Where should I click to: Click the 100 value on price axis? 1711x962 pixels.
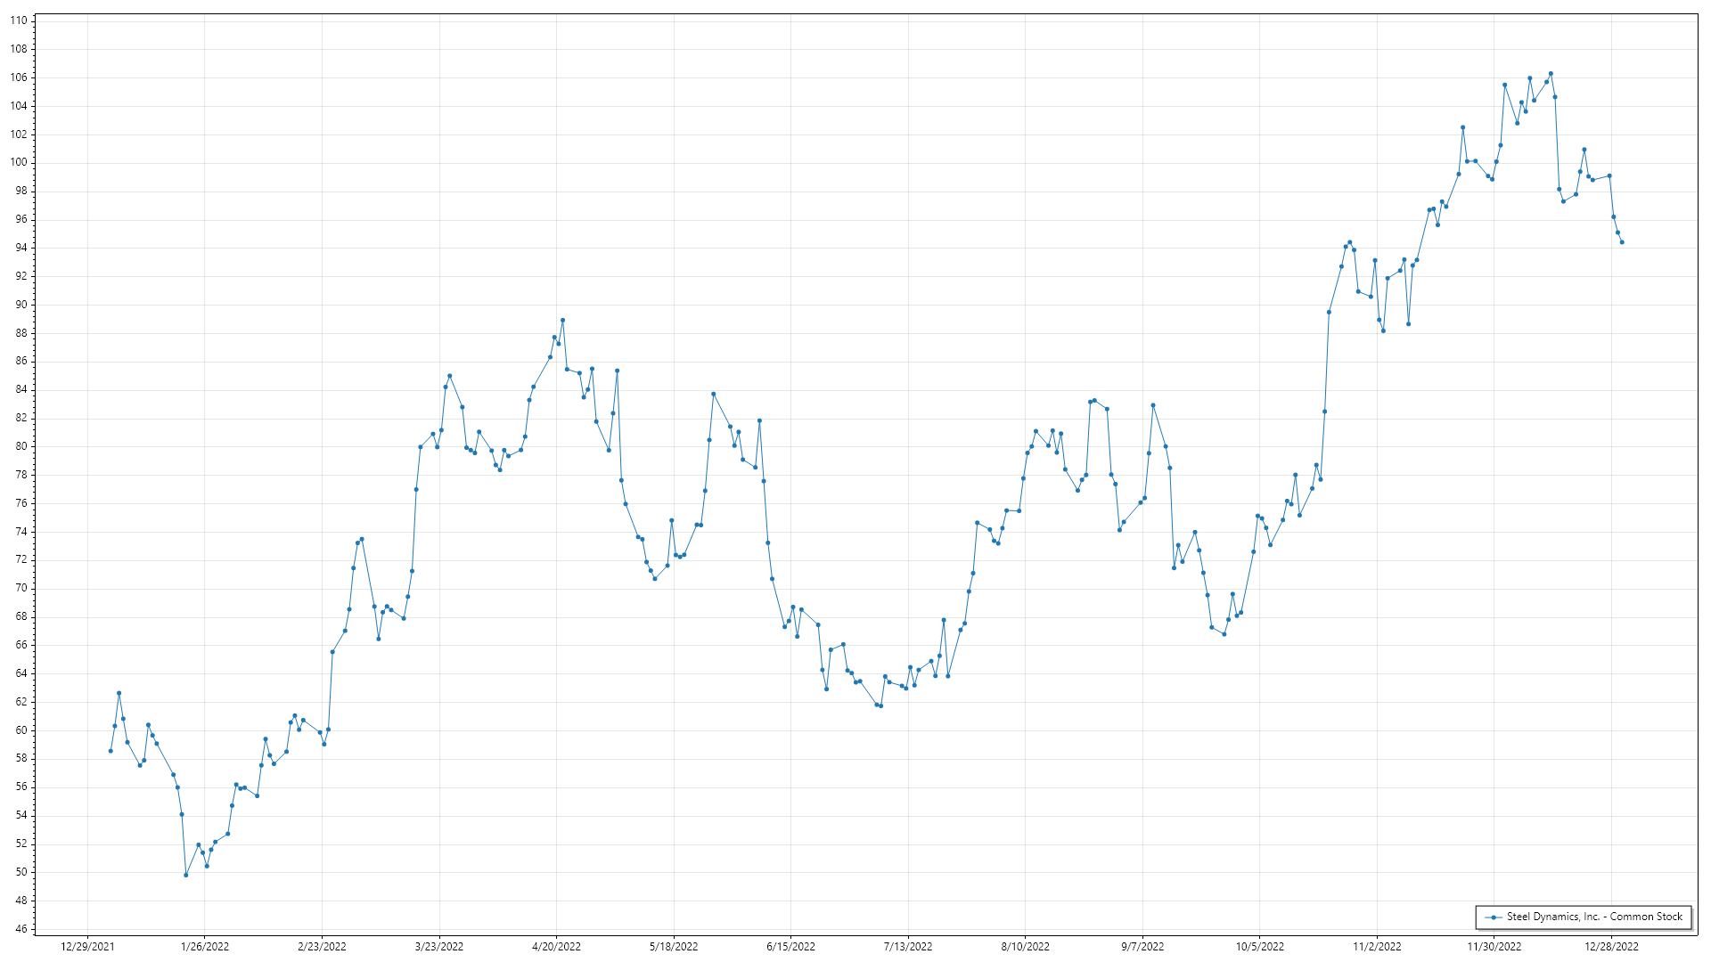[19, 162]
